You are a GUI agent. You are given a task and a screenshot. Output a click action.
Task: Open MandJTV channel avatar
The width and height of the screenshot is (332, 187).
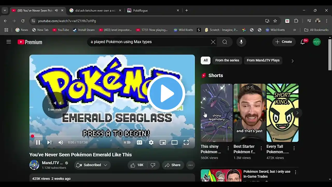coord(34,165)
